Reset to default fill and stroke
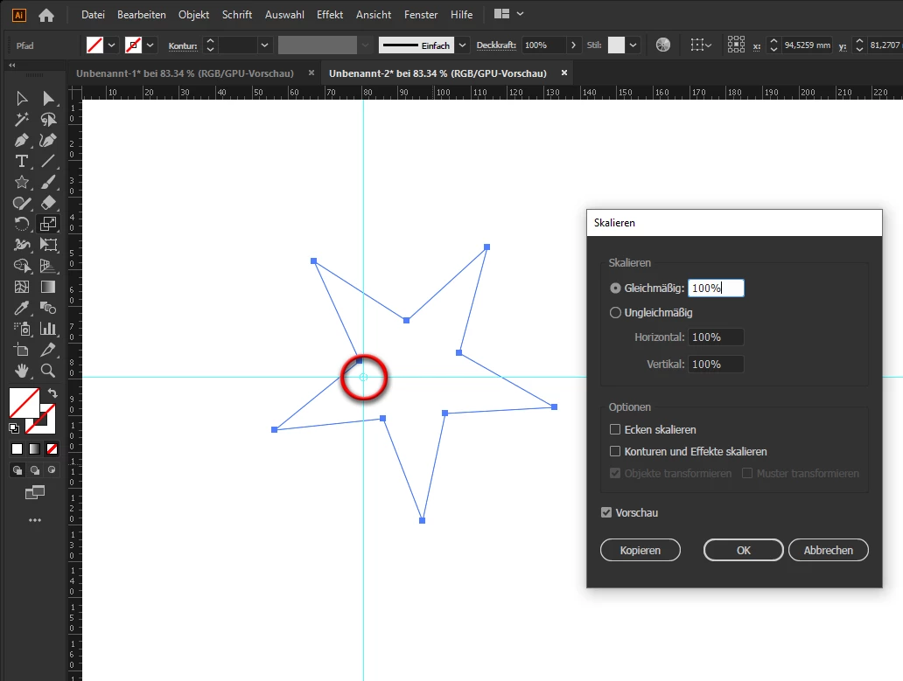Image resolution: width=903 pixels, height=681 pixels. pyautogui.click(x=14, y=428)
